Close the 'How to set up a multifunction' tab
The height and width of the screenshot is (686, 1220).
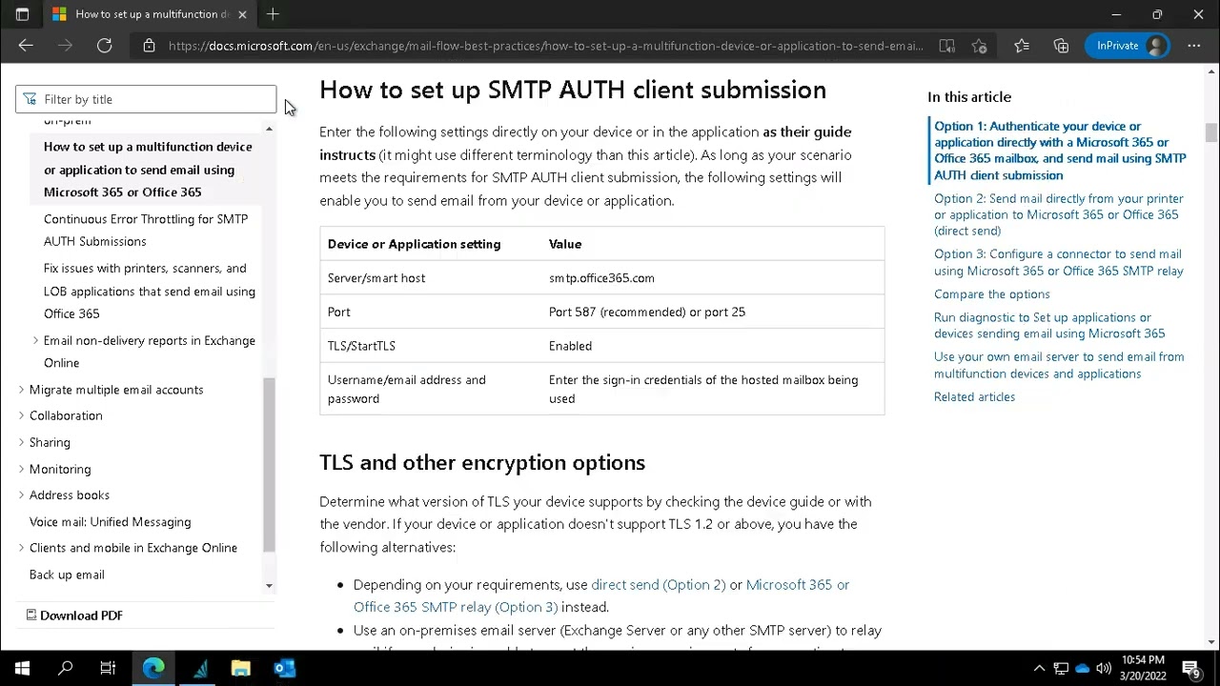(x=242, y=14)
